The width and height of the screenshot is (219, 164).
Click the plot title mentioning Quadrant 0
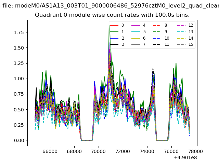coord(112,15)
